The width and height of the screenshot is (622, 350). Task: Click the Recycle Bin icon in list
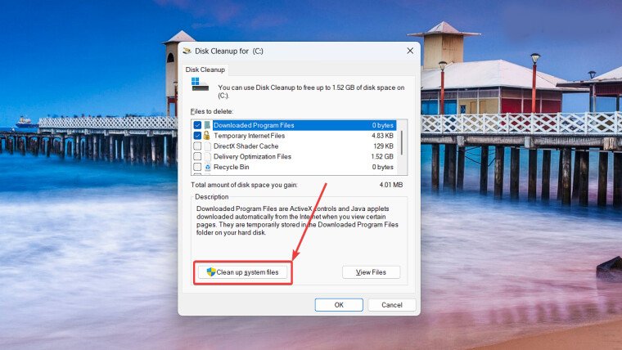click(x=207, y=167)
